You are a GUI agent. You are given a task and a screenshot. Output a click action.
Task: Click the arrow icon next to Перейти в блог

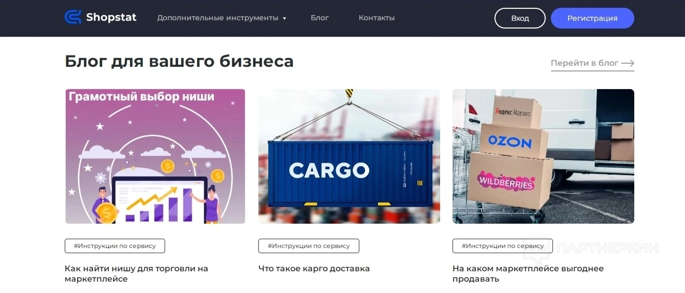[628, 63]
